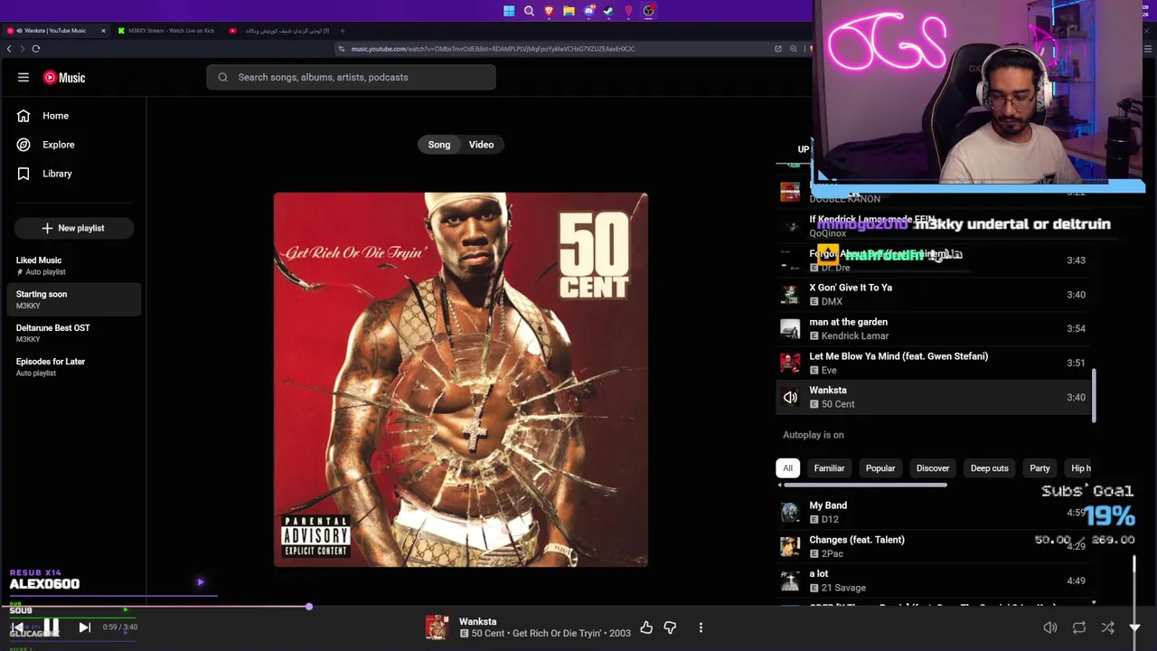
Task: Switch to the YouTube tab with Arabic title
Action: [x=278, y=31]
